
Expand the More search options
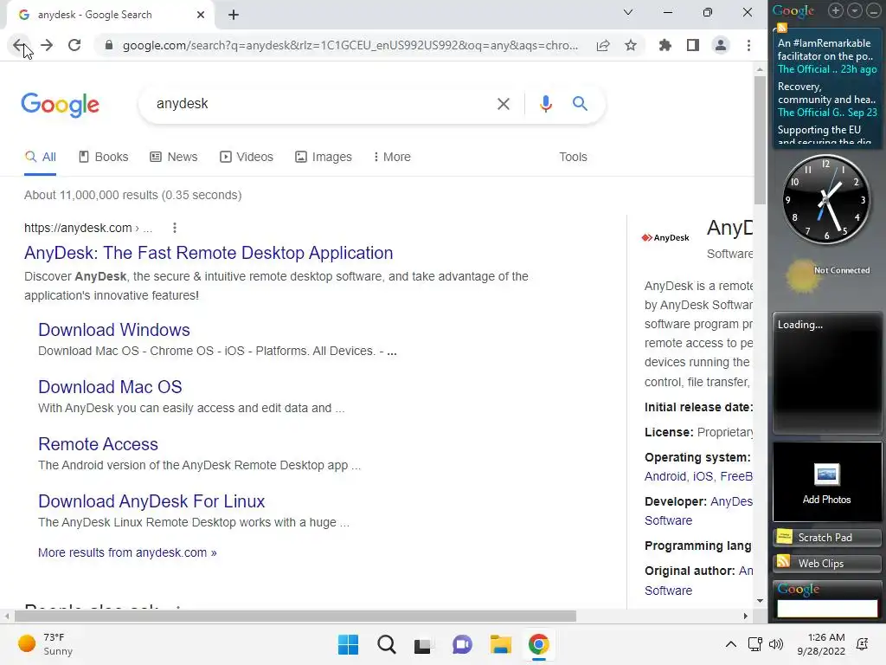(x=392, y=157)
